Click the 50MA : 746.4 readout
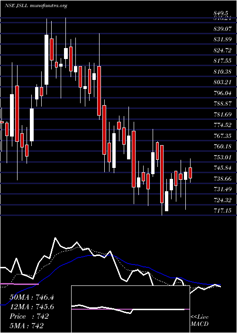 click(32, 297)
